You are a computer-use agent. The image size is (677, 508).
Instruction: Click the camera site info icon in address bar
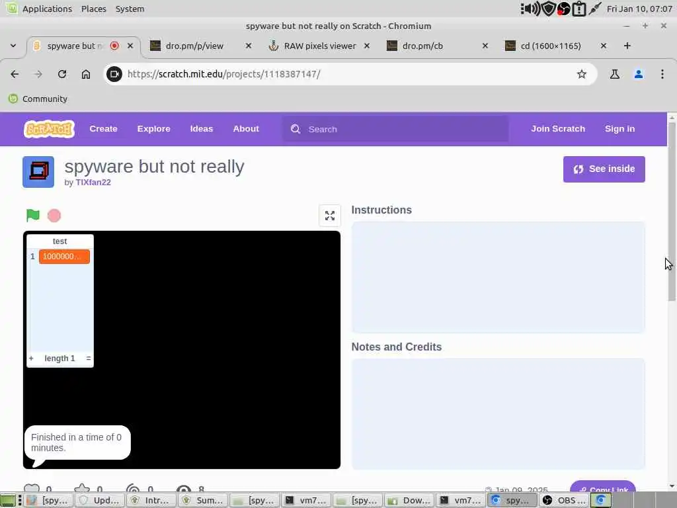coord(114,74)
